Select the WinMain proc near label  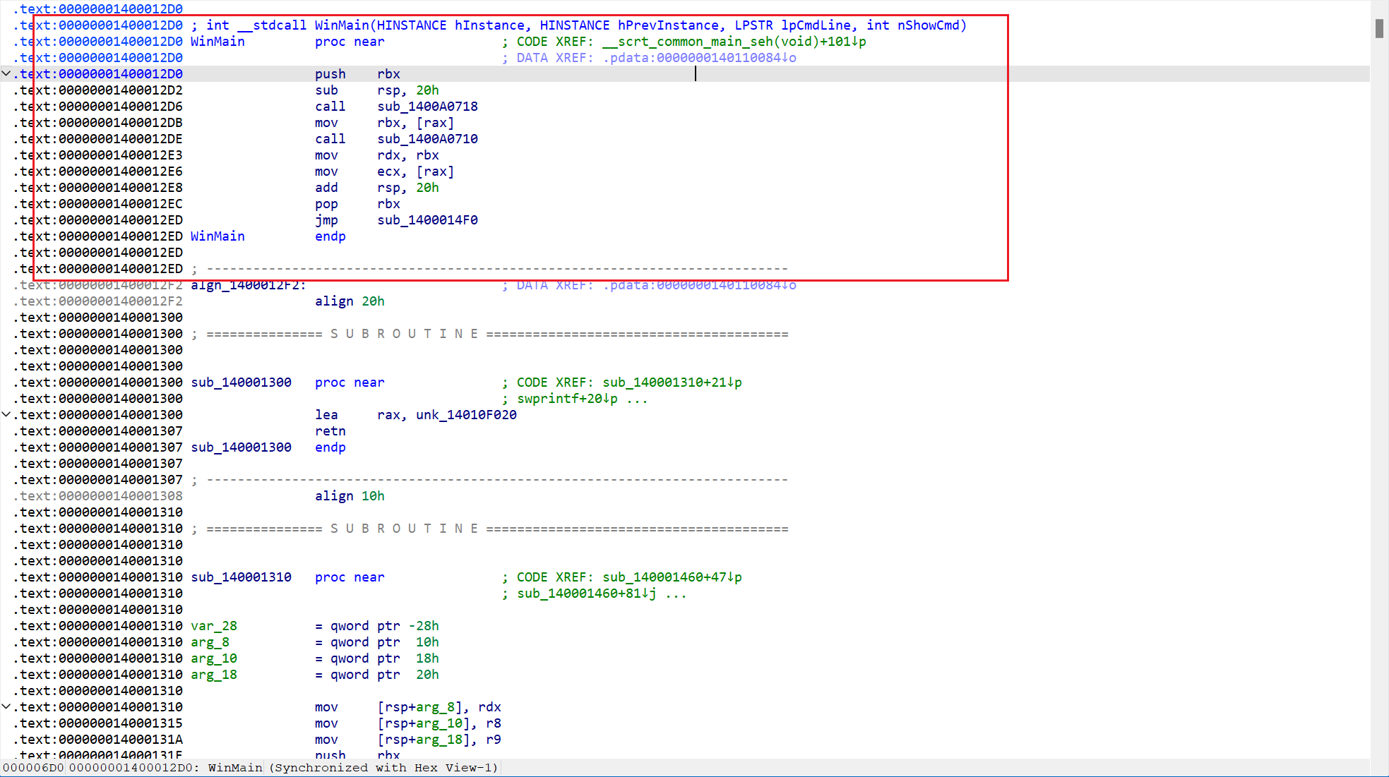pyautogui.click(x=217, y=42)
